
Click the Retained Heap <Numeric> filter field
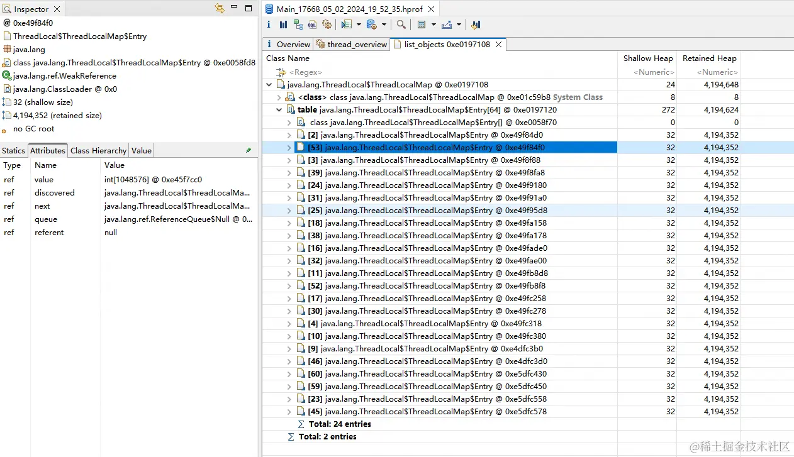pos(709,72)
